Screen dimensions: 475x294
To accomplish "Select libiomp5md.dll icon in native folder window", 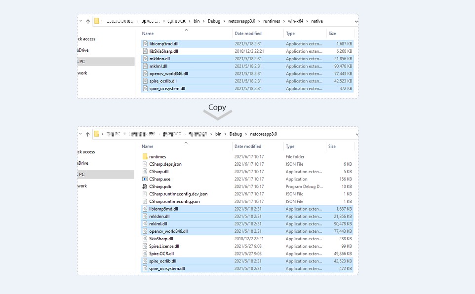I will point(145,43).
